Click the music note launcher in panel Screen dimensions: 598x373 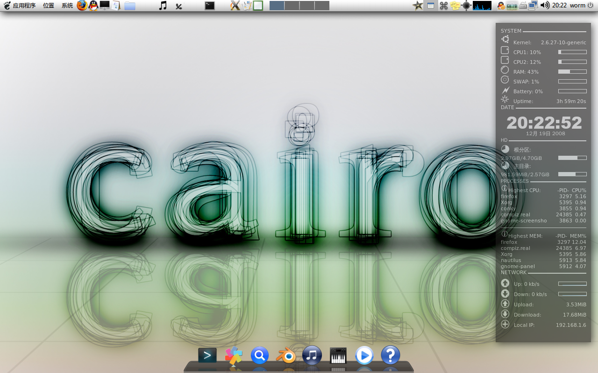(163, 6)
